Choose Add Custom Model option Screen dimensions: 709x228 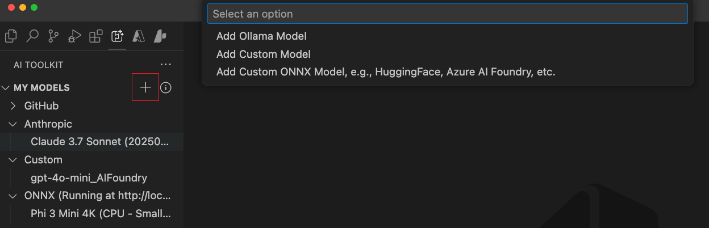click(x=264, y=54)
